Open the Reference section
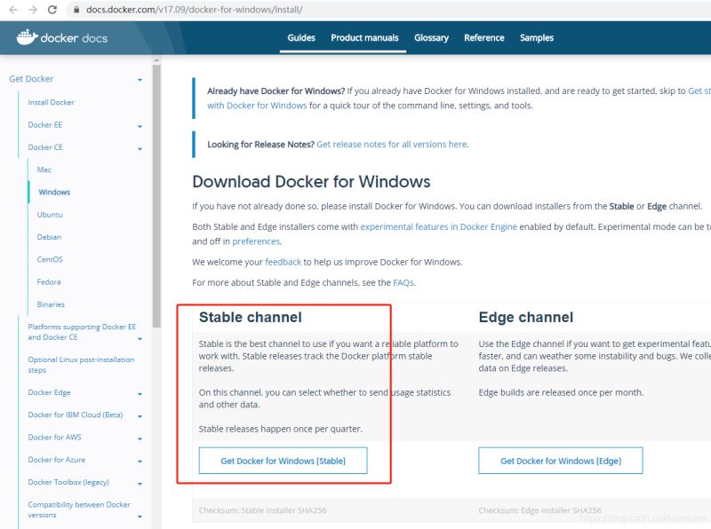Image resolution: width=711 pixels, height=529 pixels. point(483,37)
